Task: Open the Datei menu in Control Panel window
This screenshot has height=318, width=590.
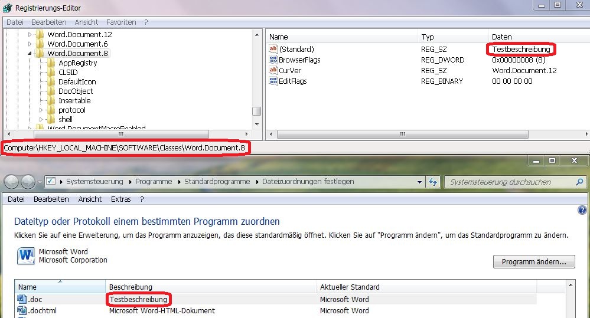Action: click(x=16, y=199)
